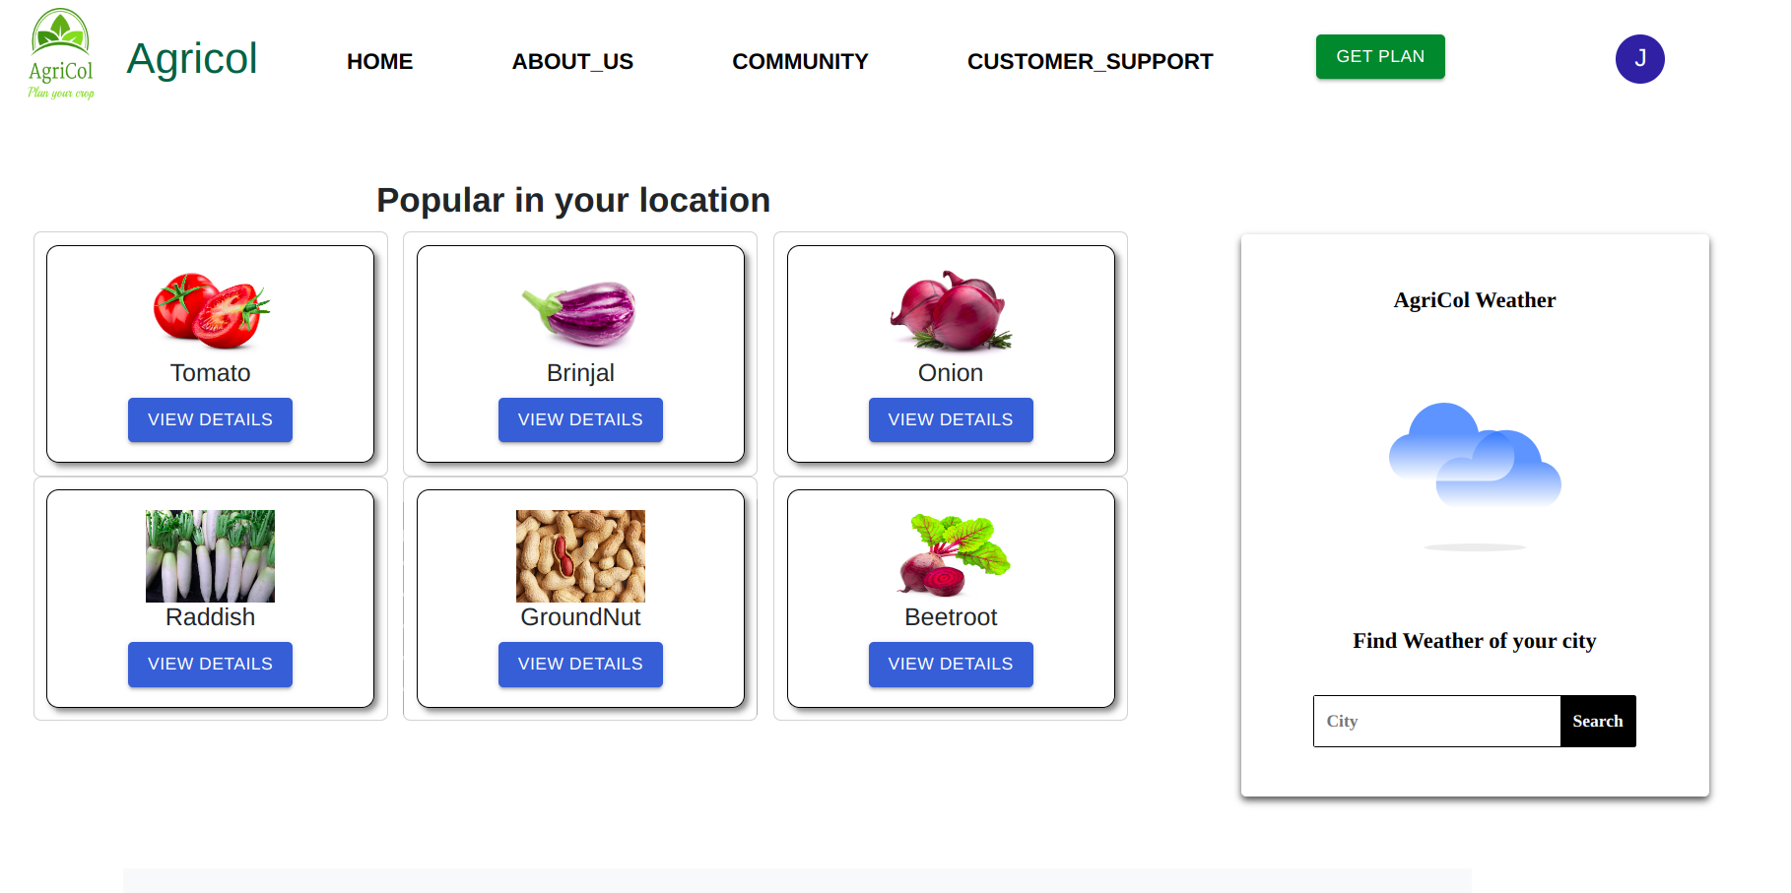
Task: Open the ABOUT_US page
Action: 572,61
